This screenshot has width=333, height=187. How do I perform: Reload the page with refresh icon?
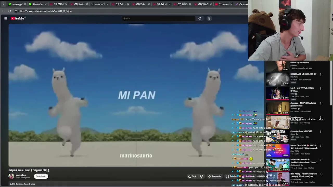(10, 11)
